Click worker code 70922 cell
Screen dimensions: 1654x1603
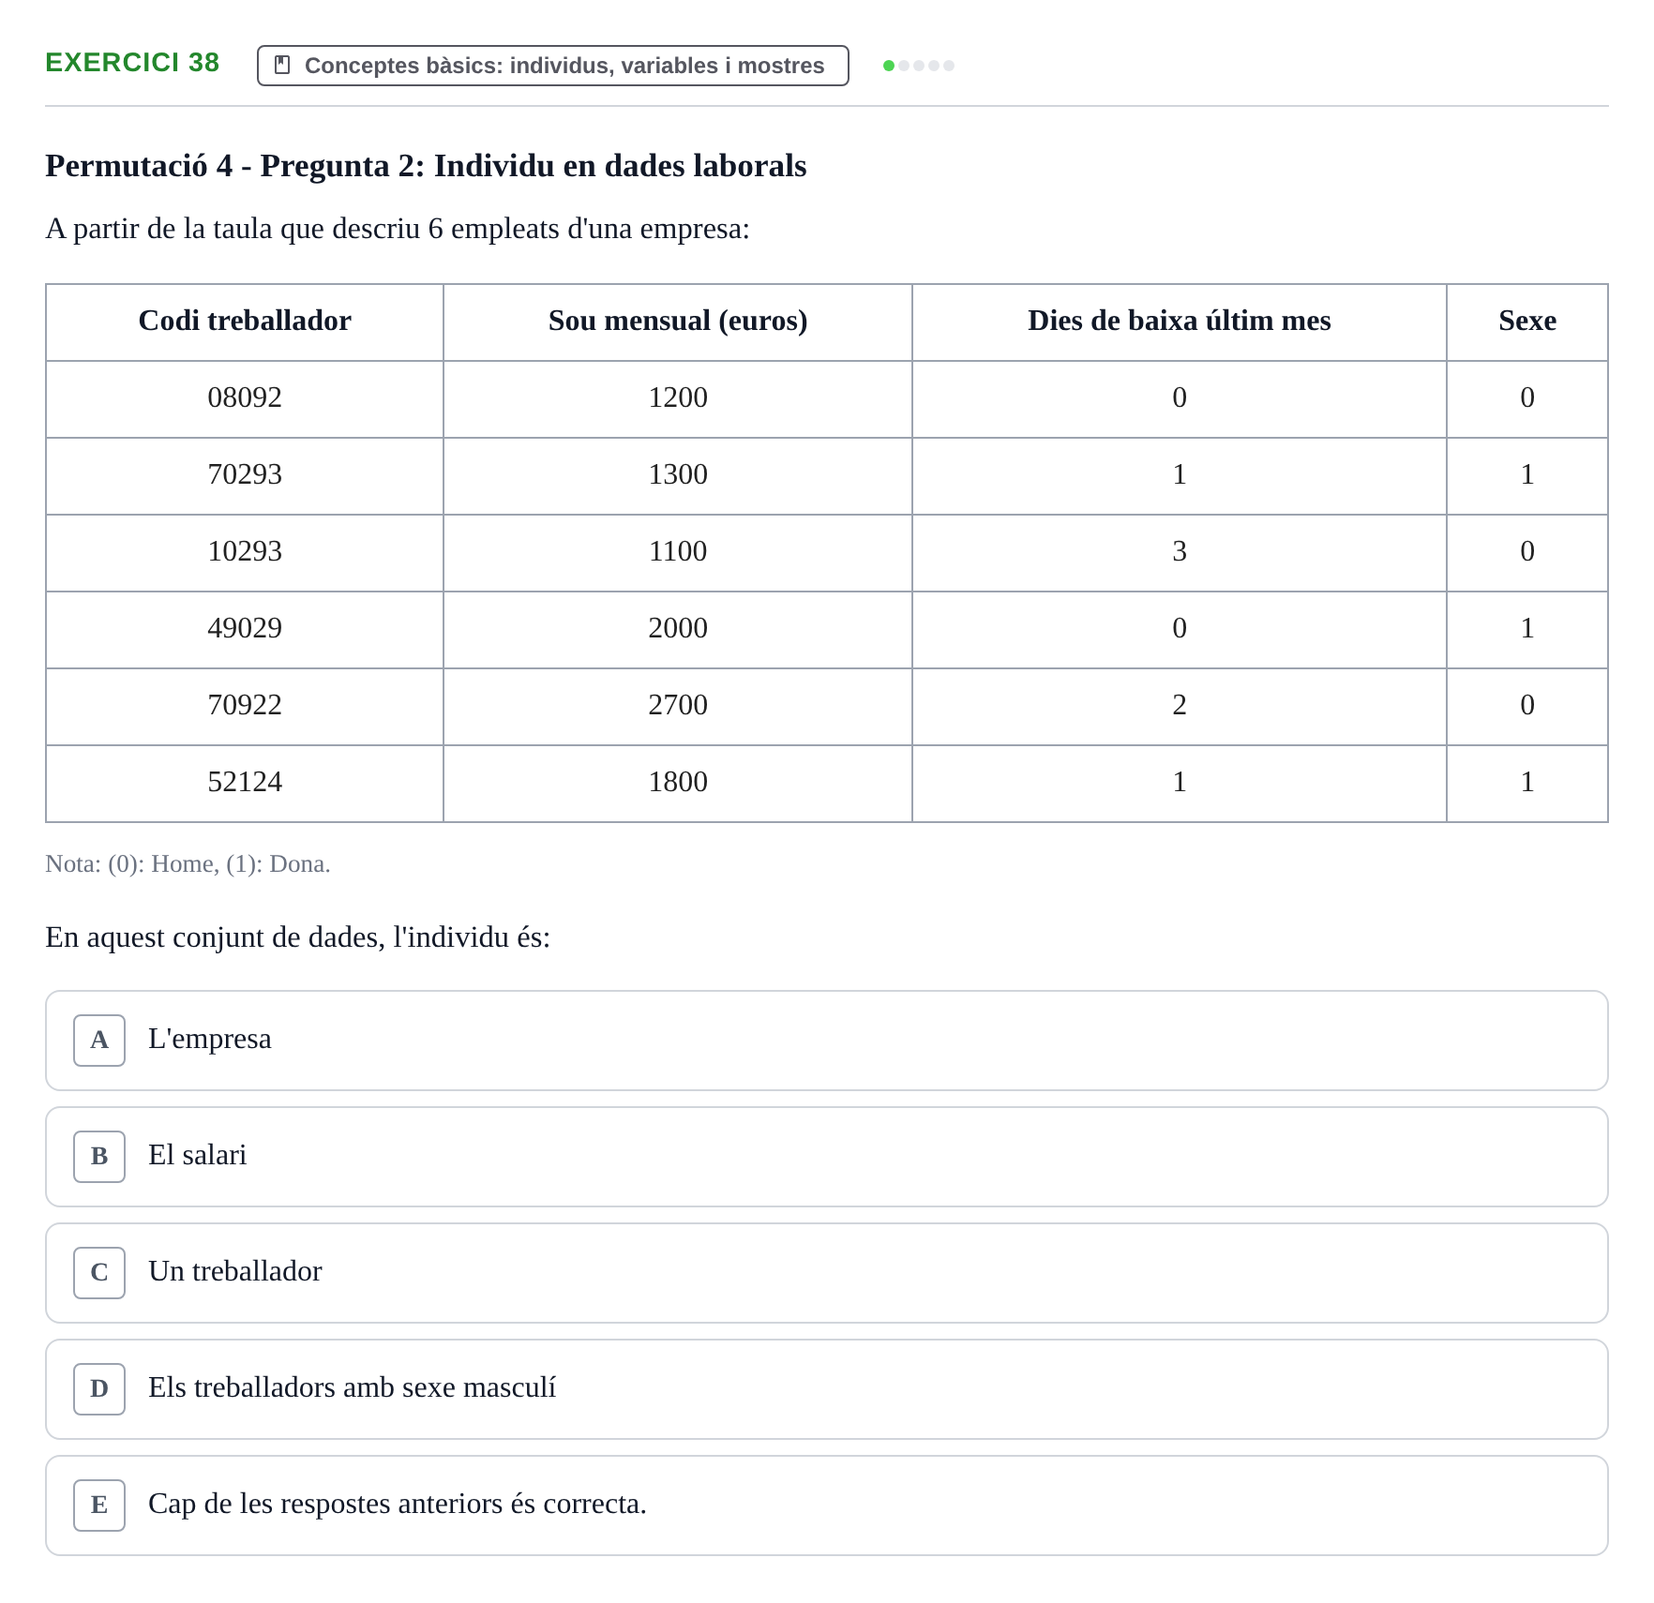pos(245,706)
